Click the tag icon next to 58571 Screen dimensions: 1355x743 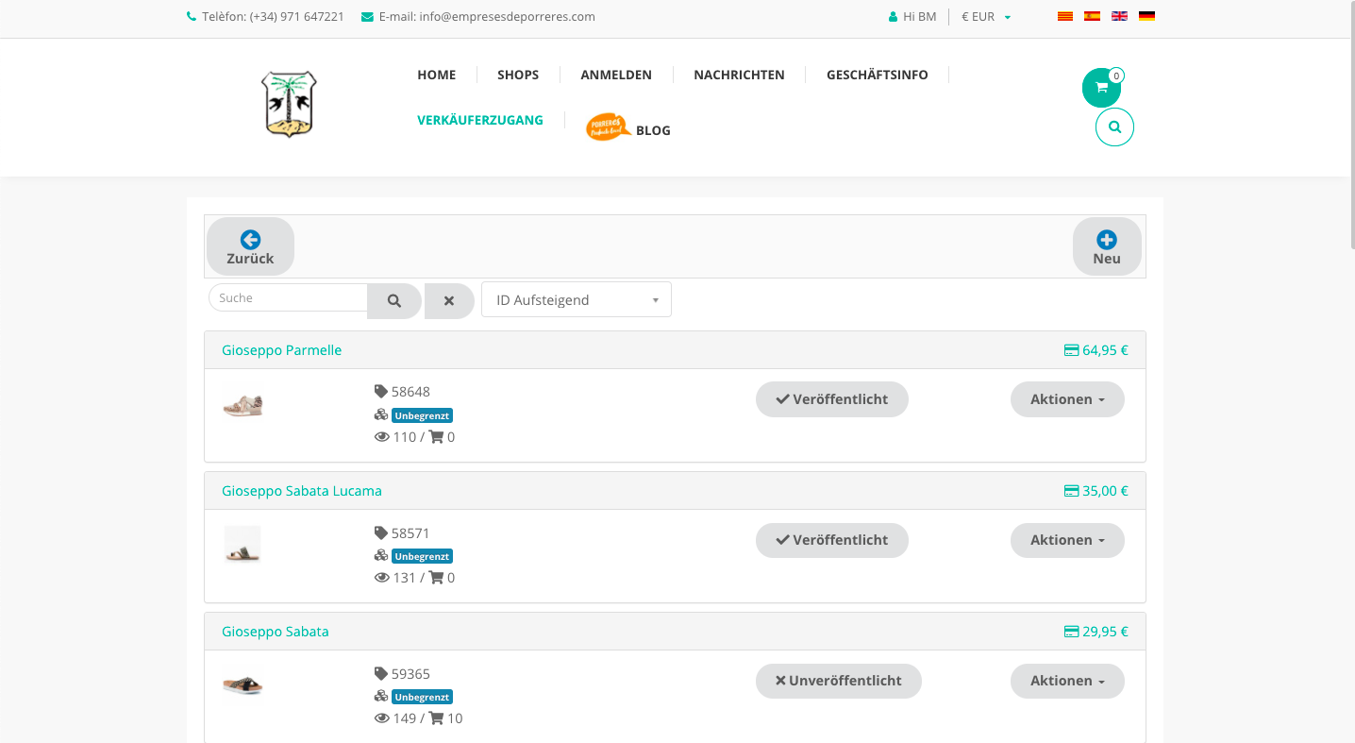point(381,533)
